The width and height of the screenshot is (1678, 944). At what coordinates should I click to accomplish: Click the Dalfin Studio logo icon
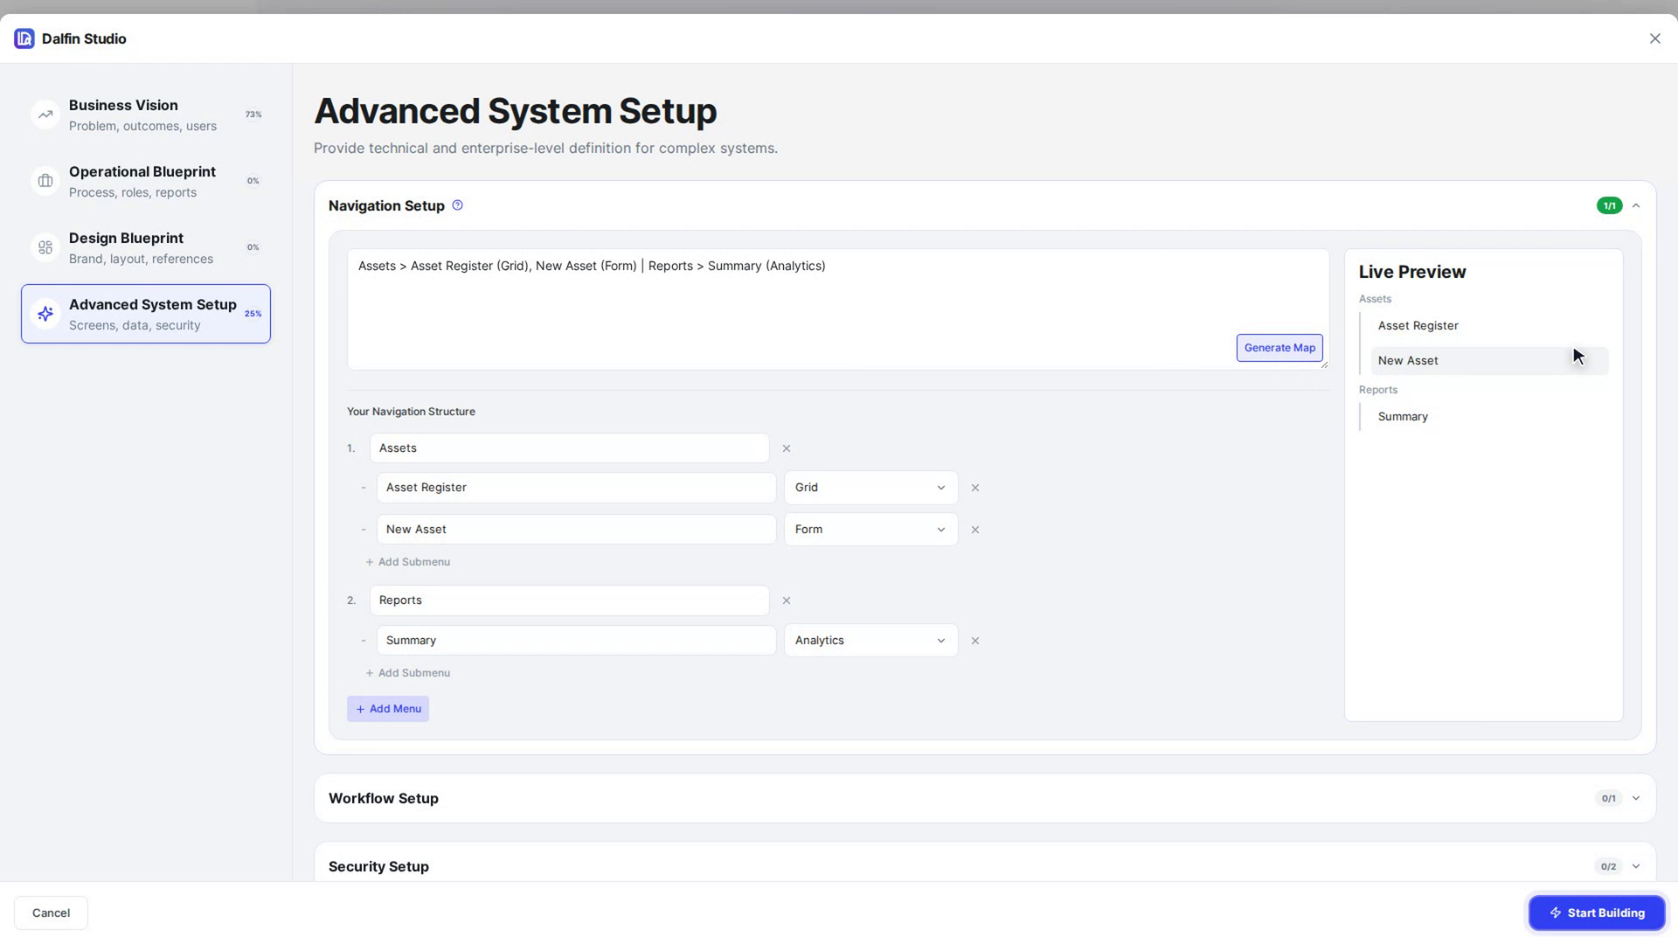pos(24,38)
